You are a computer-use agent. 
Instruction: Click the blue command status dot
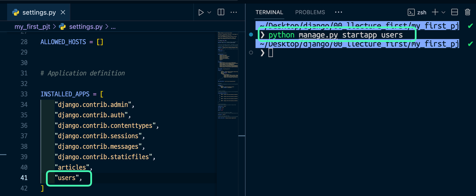(251, 35)
